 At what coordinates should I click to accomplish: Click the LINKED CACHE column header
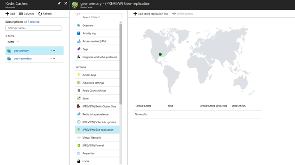point(143,106)
